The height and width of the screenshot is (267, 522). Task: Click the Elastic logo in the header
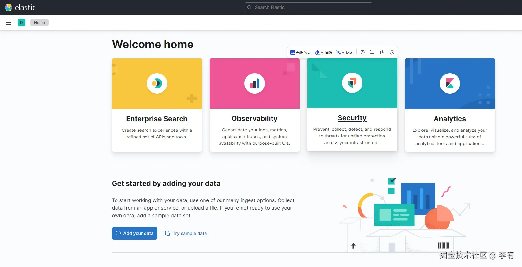[x=20, y=7]
